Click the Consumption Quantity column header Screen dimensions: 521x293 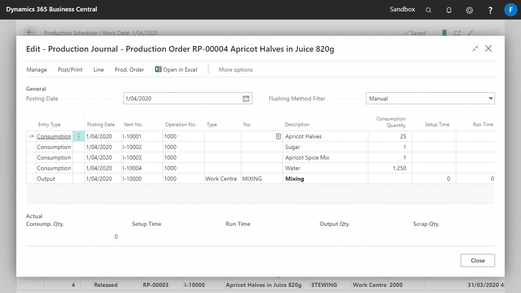391,122
